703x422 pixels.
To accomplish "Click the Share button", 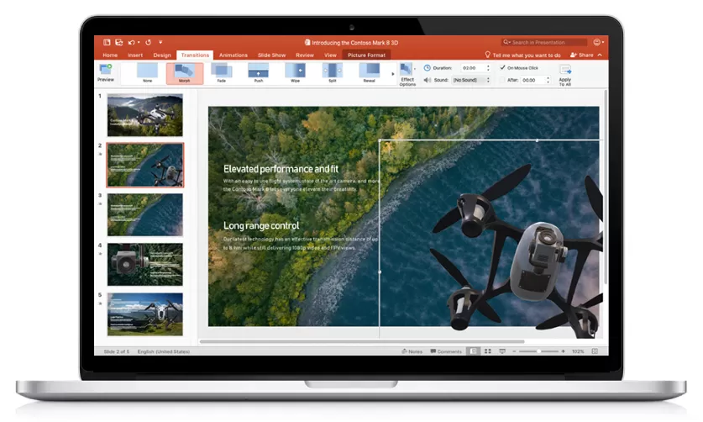I will click(x=581, y=55).
